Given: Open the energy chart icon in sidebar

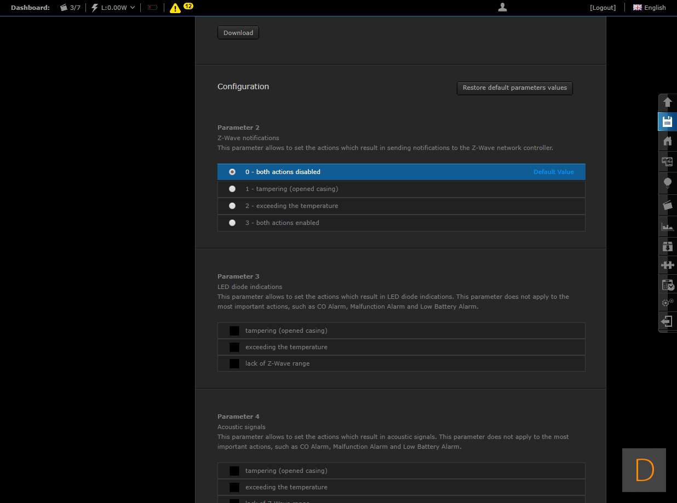Looking at the screenshot, I should point(667,226).
